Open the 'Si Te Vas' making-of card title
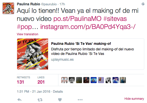 coord(81,44)
